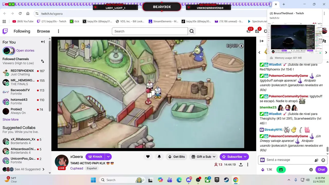Open Epic Games from the taskbar
The height and width of the screenshot is (185, 329).
pos(217,180)
